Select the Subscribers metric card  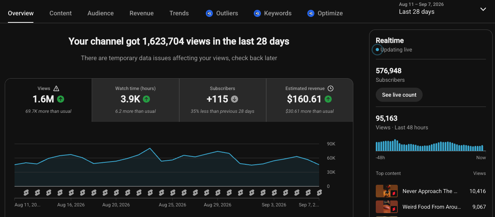click(223, 100)
